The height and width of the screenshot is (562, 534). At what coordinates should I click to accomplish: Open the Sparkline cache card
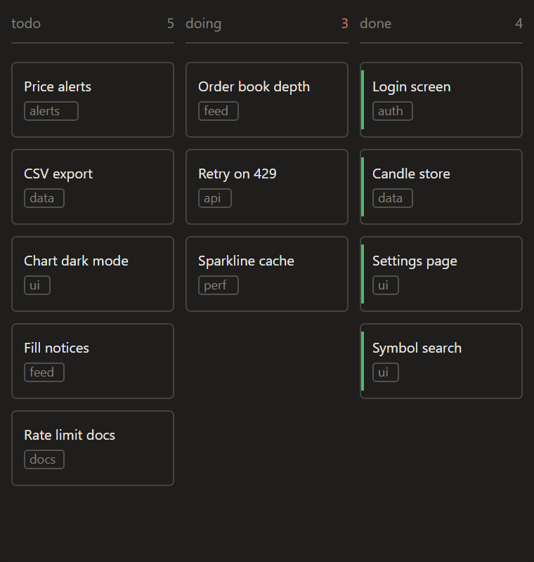click(x=267, y=274)
